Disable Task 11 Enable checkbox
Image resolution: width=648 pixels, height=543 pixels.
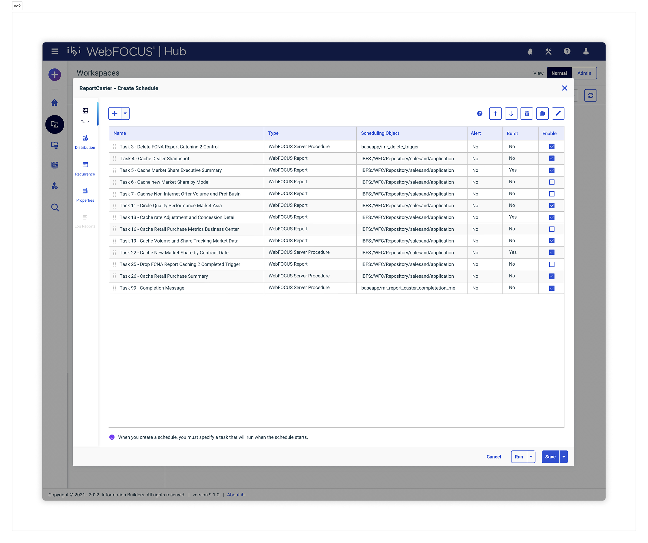[x=552, y=206]
